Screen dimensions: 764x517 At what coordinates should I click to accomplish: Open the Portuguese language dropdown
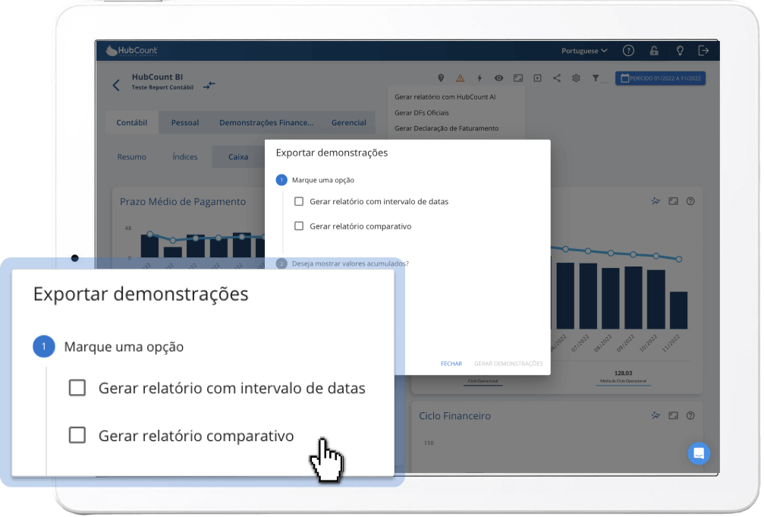(584, 51)
